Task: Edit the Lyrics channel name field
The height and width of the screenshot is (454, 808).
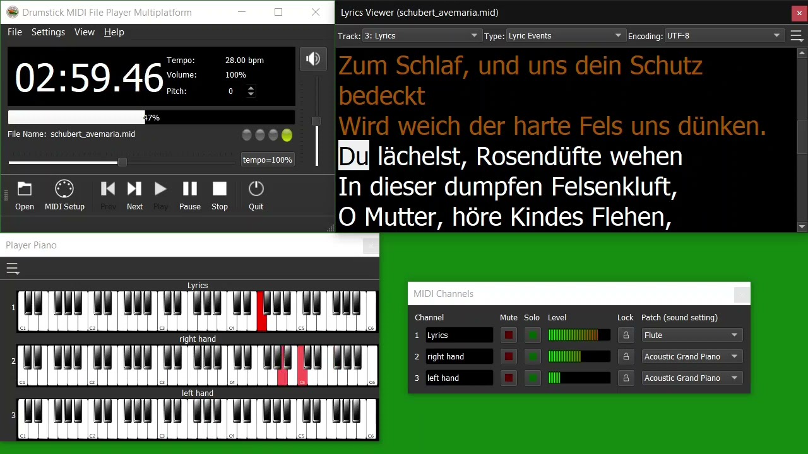Action: point(459,335)
